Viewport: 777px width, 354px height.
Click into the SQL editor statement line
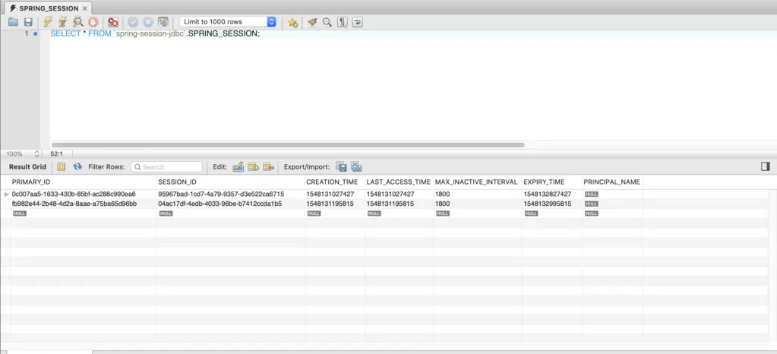tap(155, 33)
